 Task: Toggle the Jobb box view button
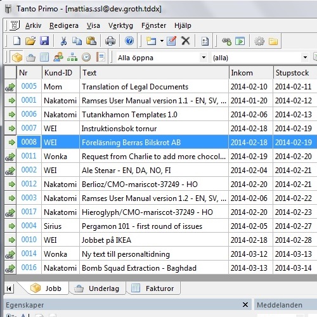pos(17,58)
